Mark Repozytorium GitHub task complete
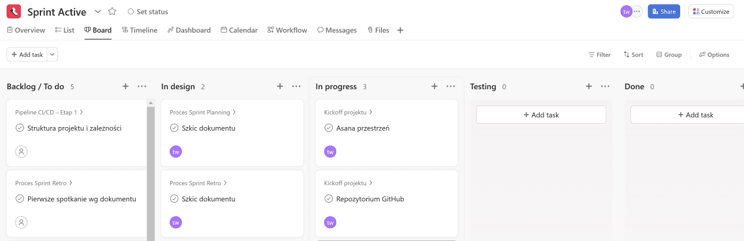The image size is (744, 241). click(328, 199)
